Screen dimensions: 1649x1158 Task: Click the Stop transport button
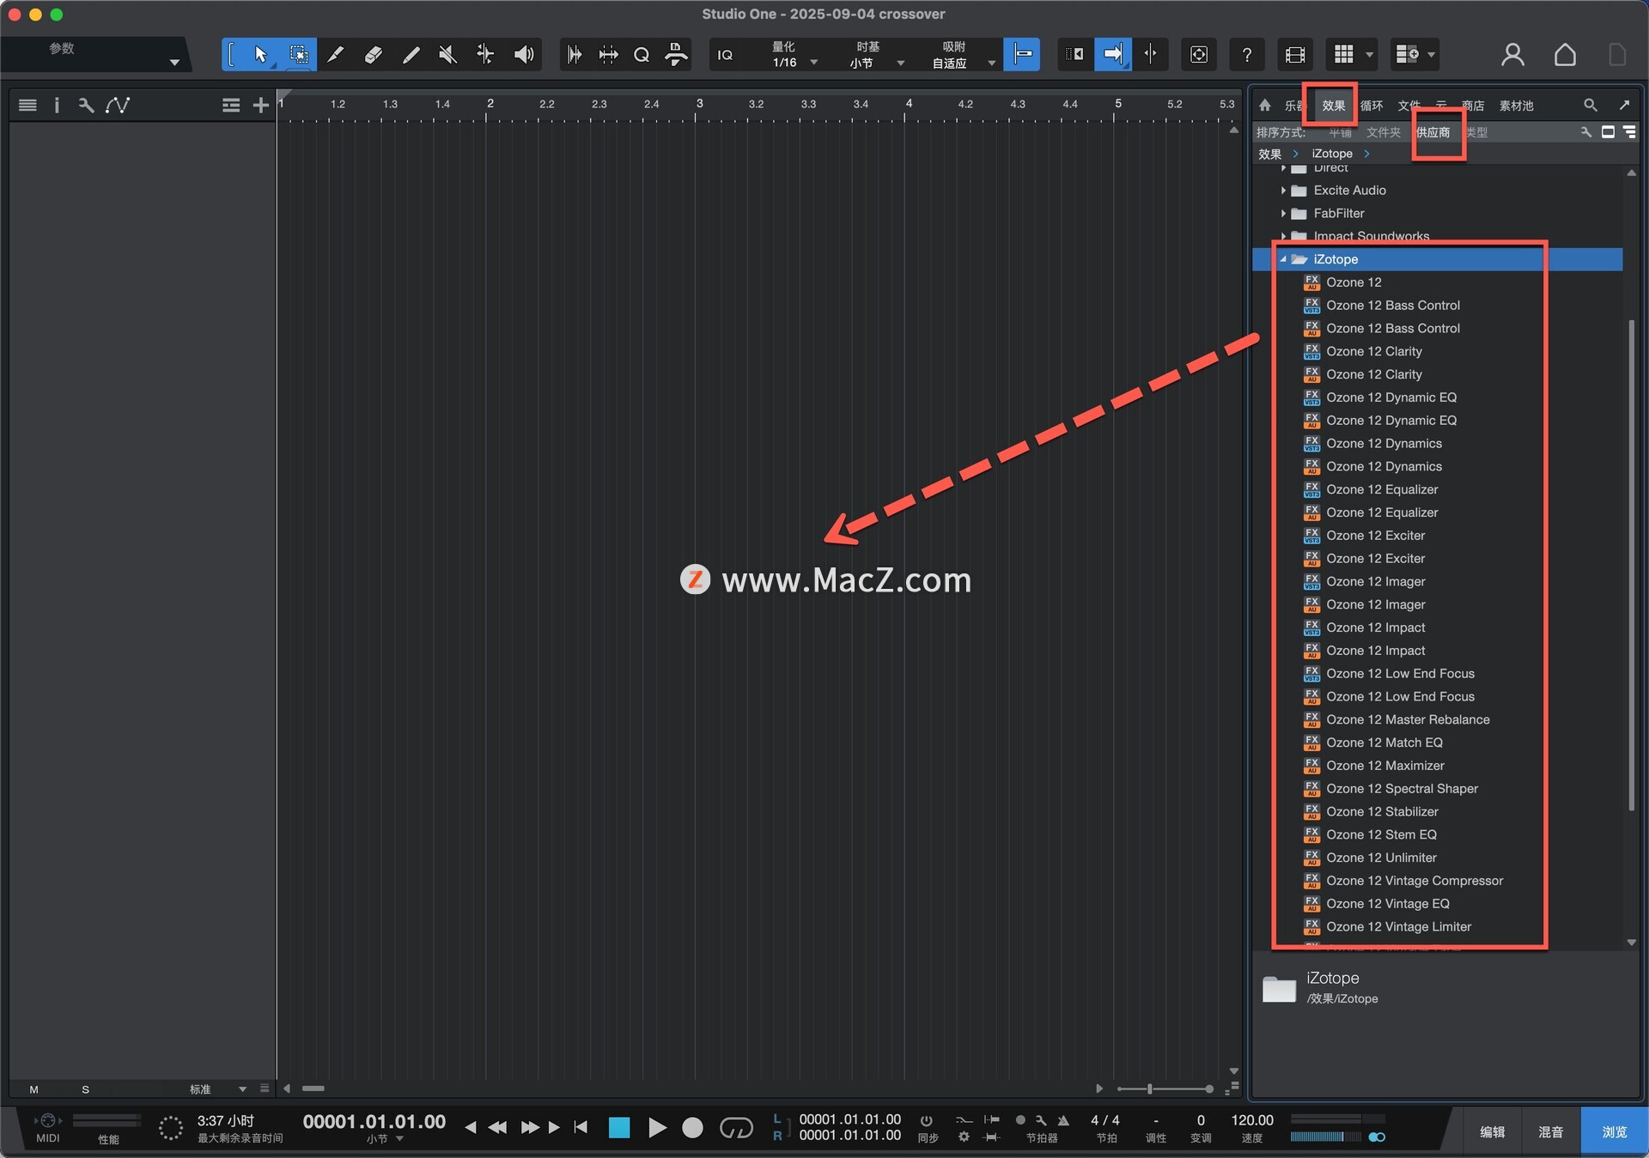point(619,1127)
